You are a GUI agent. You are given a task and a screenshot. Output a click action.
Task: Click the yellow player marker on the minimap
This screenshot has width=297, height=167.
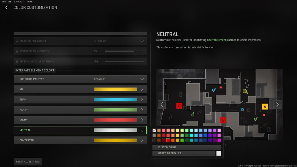(245, 91)
